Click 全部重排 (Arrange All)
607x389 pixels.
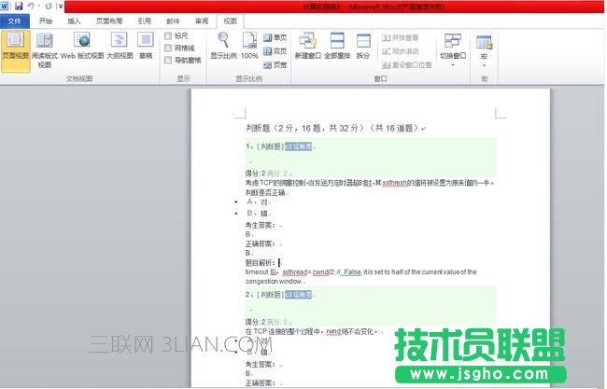337,46
